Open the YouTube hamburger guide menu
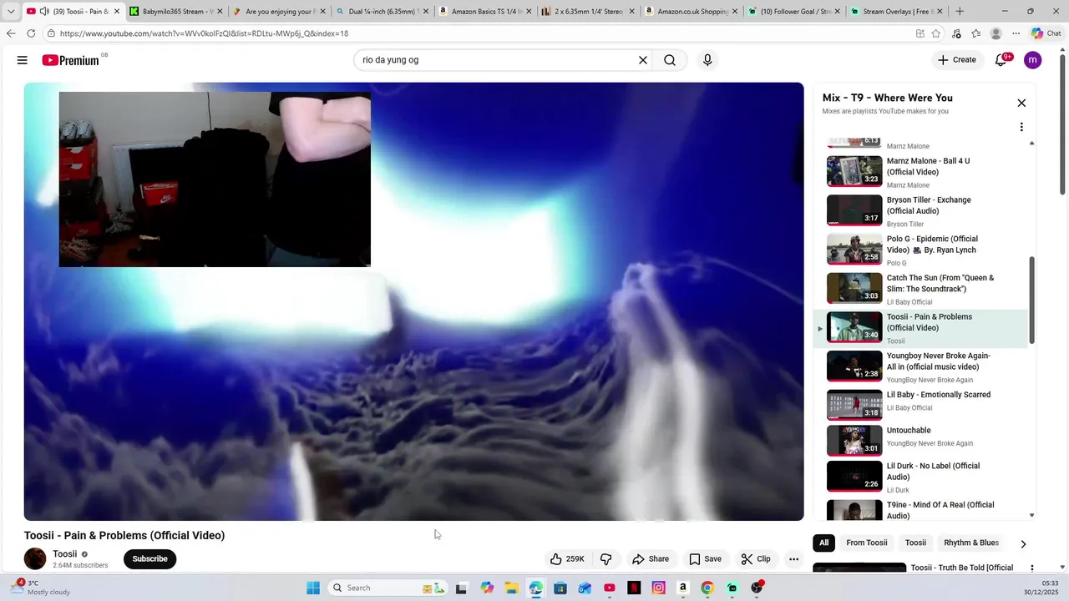 pyautogui.click(x=23, y=60)
